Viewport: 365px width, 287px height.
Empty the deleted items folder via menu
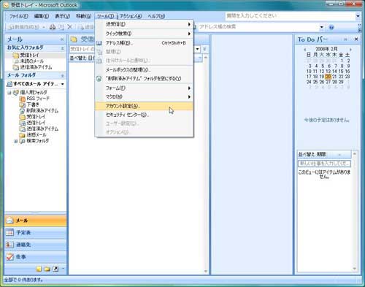tap(143, 79)
